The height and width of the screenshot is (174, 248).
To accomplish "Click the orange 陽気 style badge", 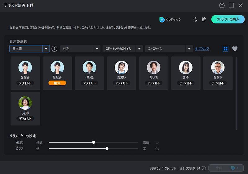I will coord(57,83).
